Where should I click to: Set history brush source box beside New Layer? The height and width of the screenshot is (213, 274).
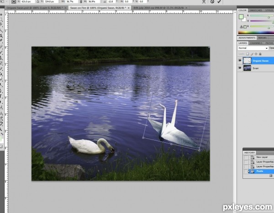click(246, 157)
